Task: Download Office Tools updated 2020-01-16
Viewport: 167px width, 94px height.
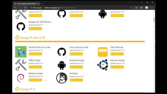Action: [x=35, y=67]
